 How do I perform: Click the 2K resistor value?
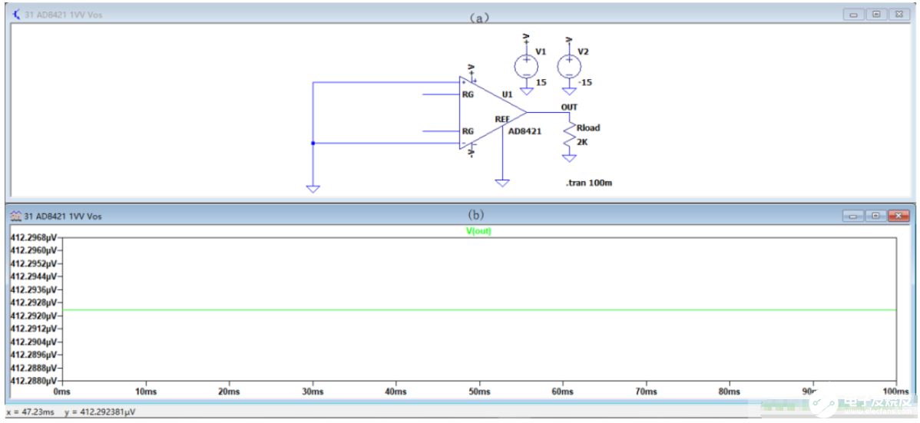point(583,141)
